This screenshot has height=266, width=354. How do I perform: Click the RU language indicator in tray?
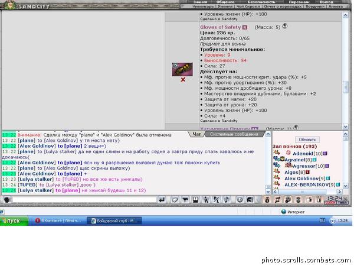pos(322,220)
